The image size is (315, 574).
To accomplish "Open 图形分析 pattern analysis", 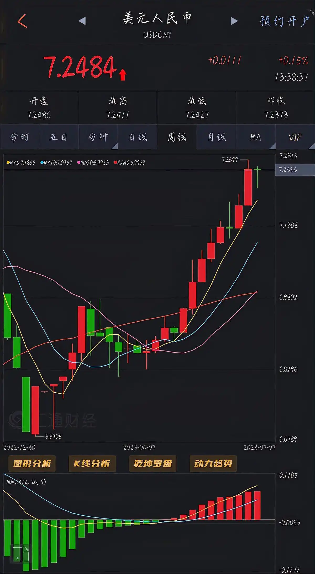I will tap(32, 464).
